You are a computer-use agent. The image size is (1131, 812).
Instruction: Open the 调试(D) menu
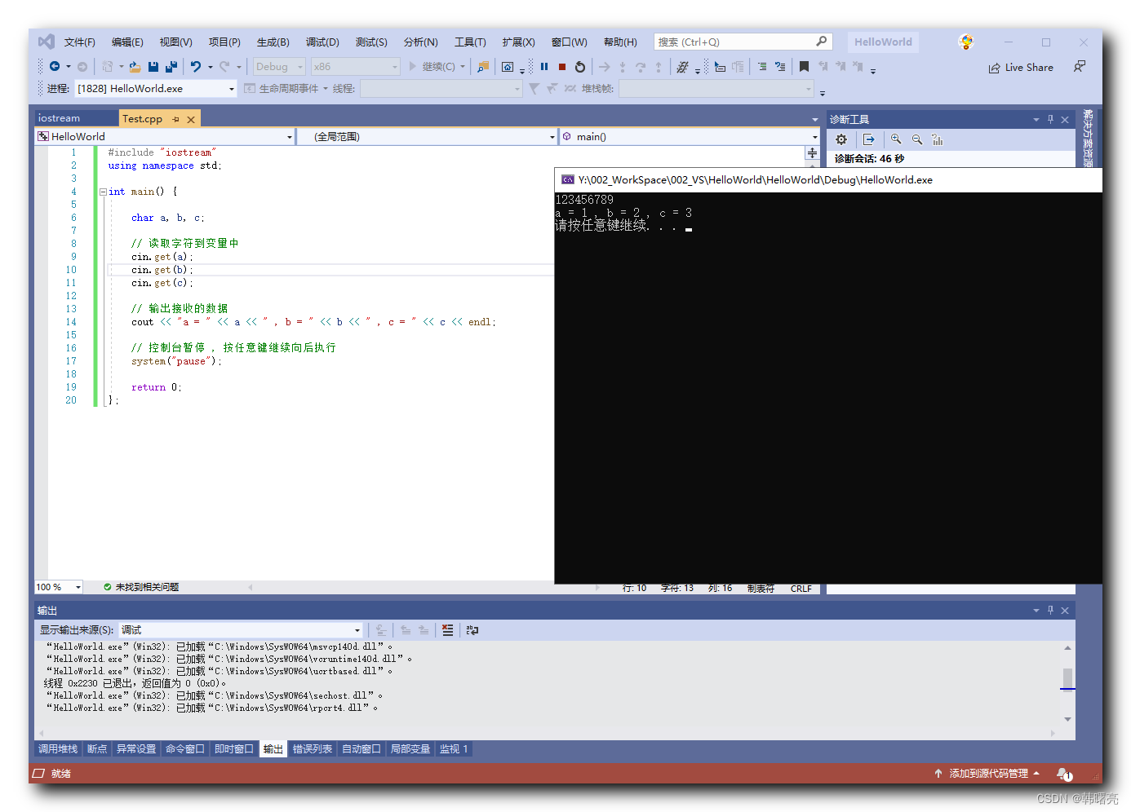point(322,42)
